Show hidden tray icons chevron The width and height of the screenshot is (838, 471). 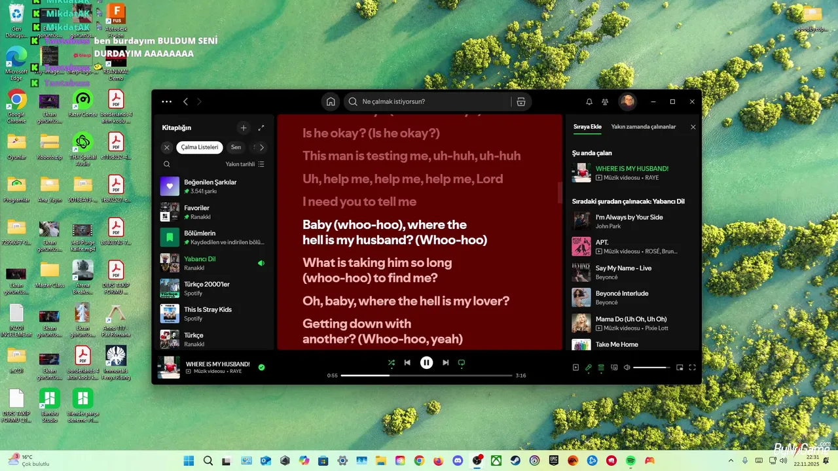click(730, 461)
